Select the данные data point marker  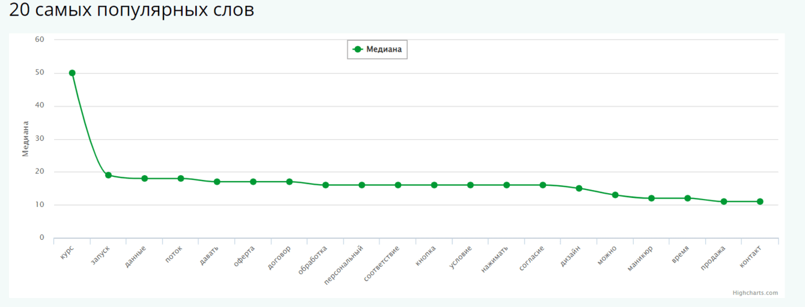point(145,179)
